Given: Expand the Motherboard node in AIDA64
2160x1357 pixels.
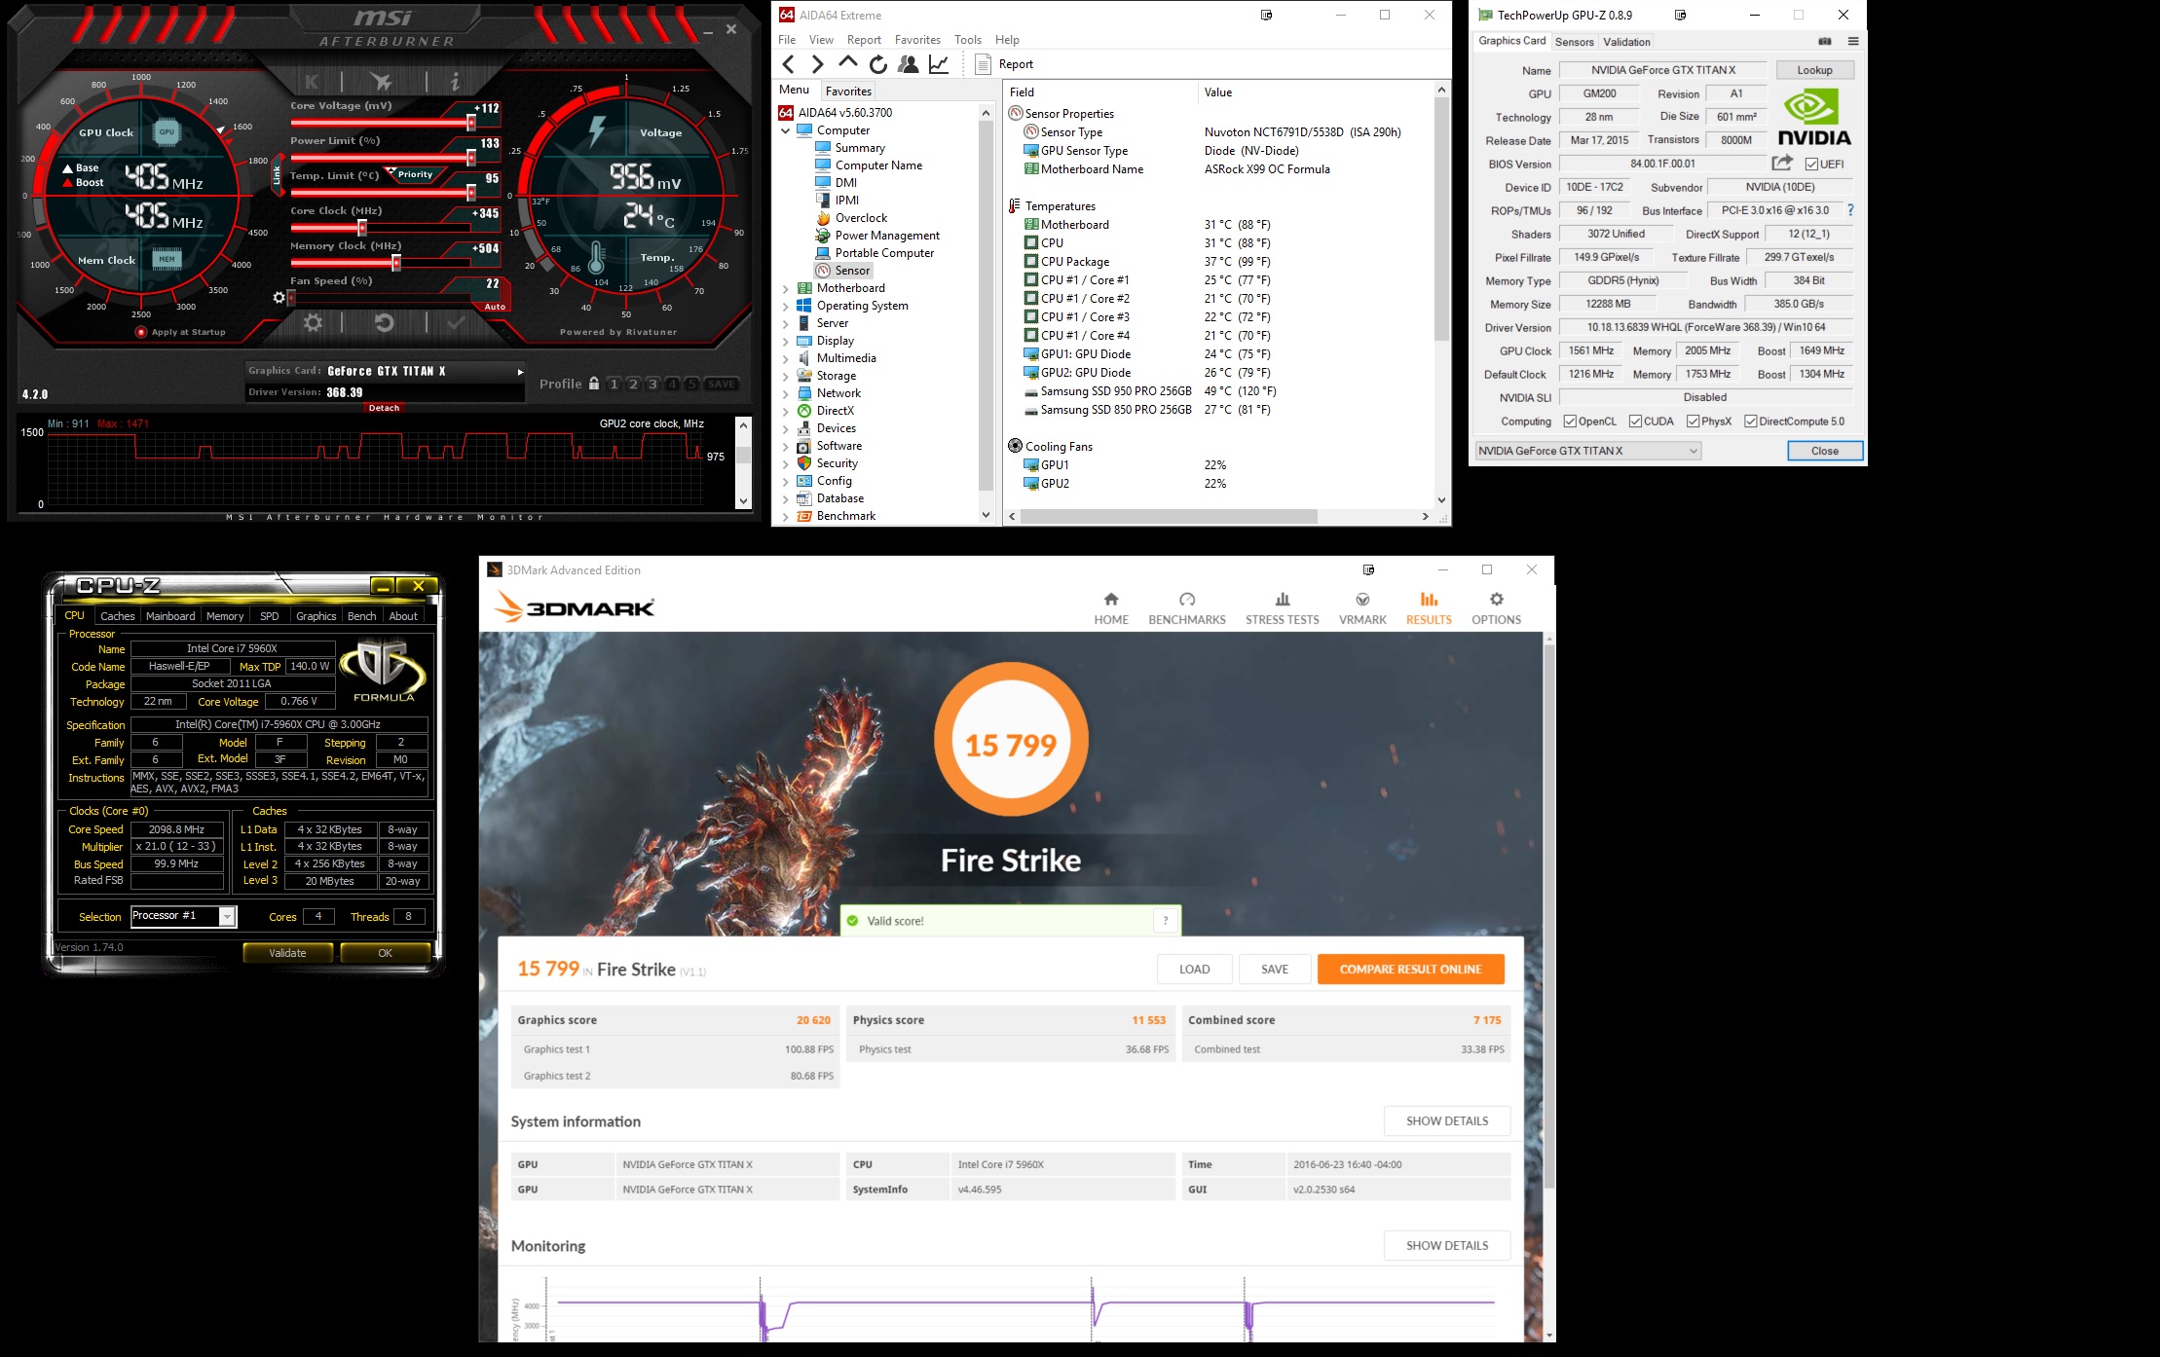Looking at the screenshot, I should (x=786, y=288).
